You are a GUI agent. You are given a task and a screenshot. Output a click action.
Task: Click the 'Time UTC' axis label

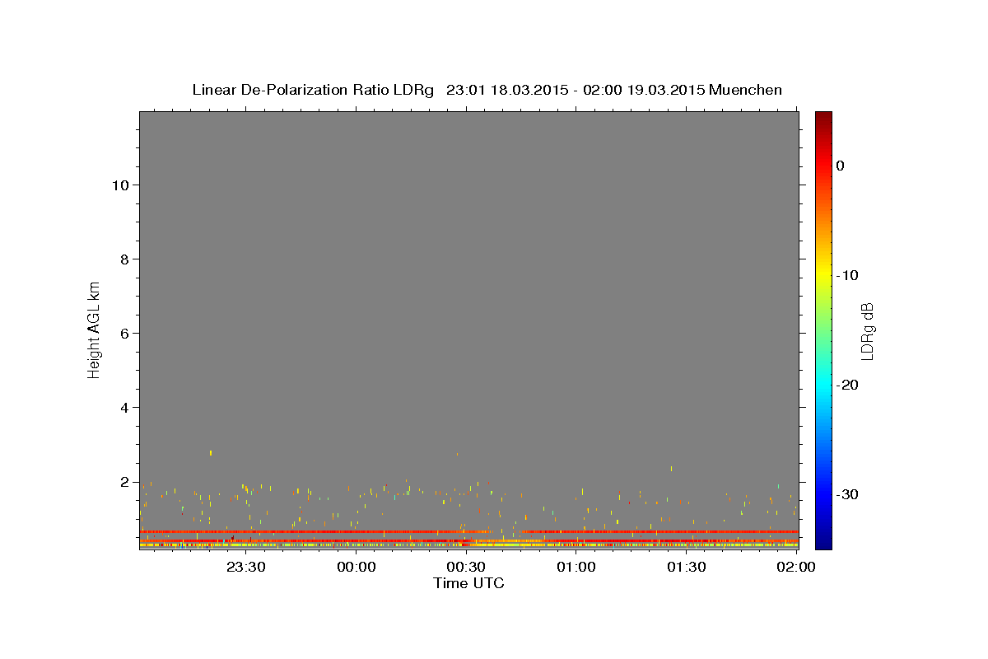coord(468,583)
